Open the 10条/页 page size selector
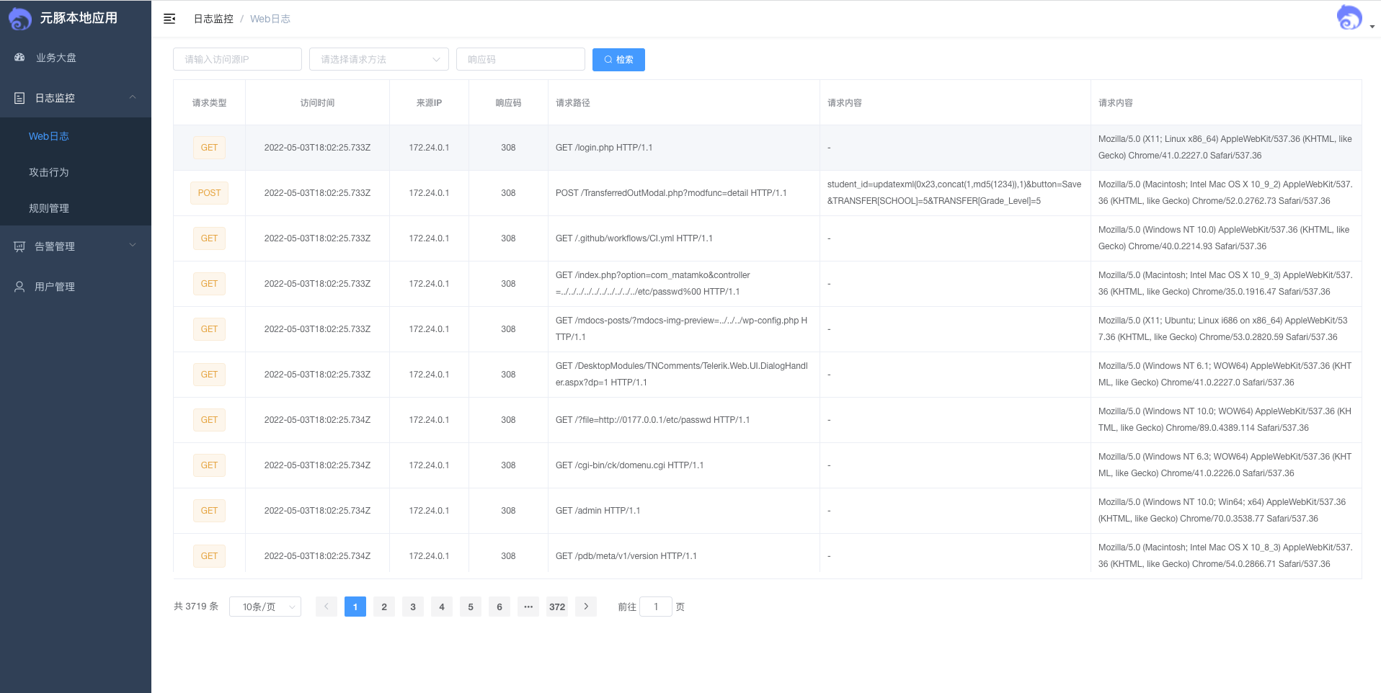Viewport: 1381px width, 693px height. click(x=265, y=607)
